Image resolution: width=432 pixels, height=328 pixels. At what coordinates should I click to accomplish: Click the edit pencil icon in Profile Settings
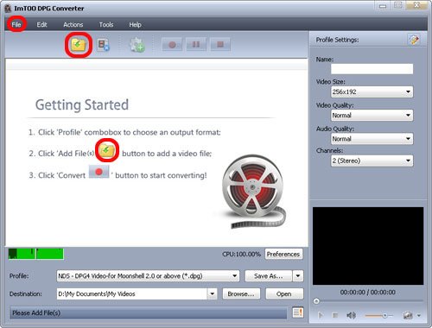[414, 40]
